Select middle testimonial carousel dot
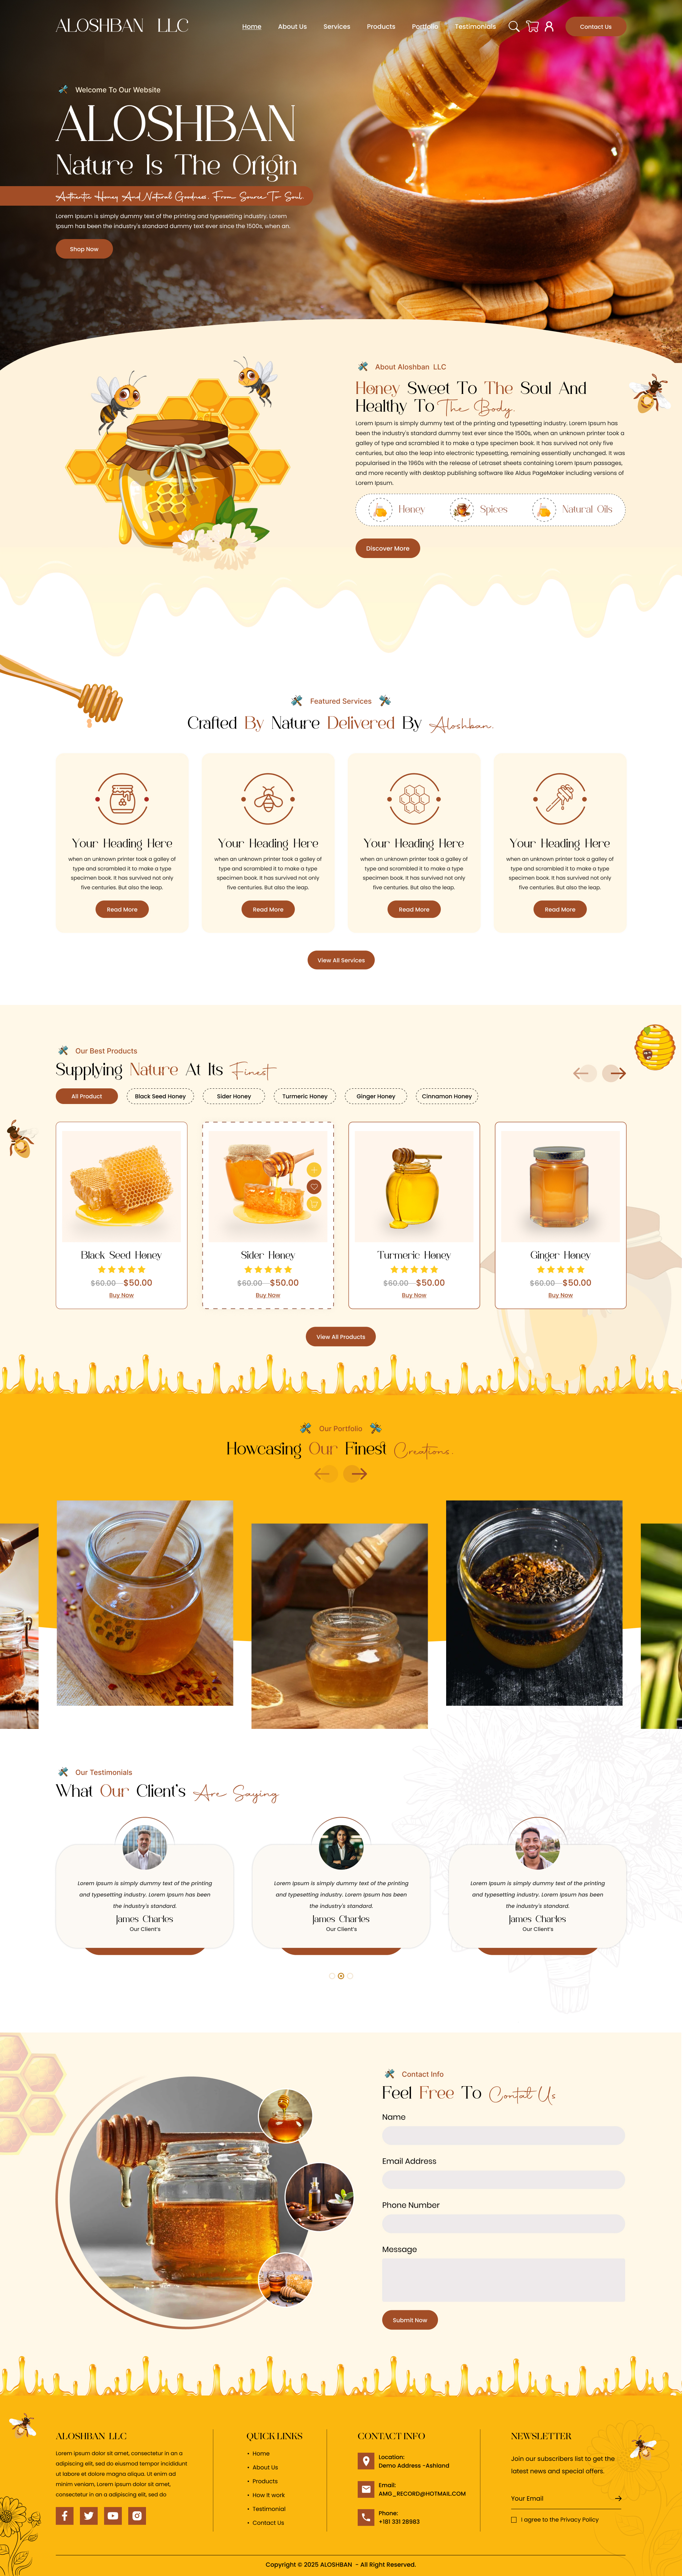The width and height of the screenshot is (682, 2576). coord(341,1976)
